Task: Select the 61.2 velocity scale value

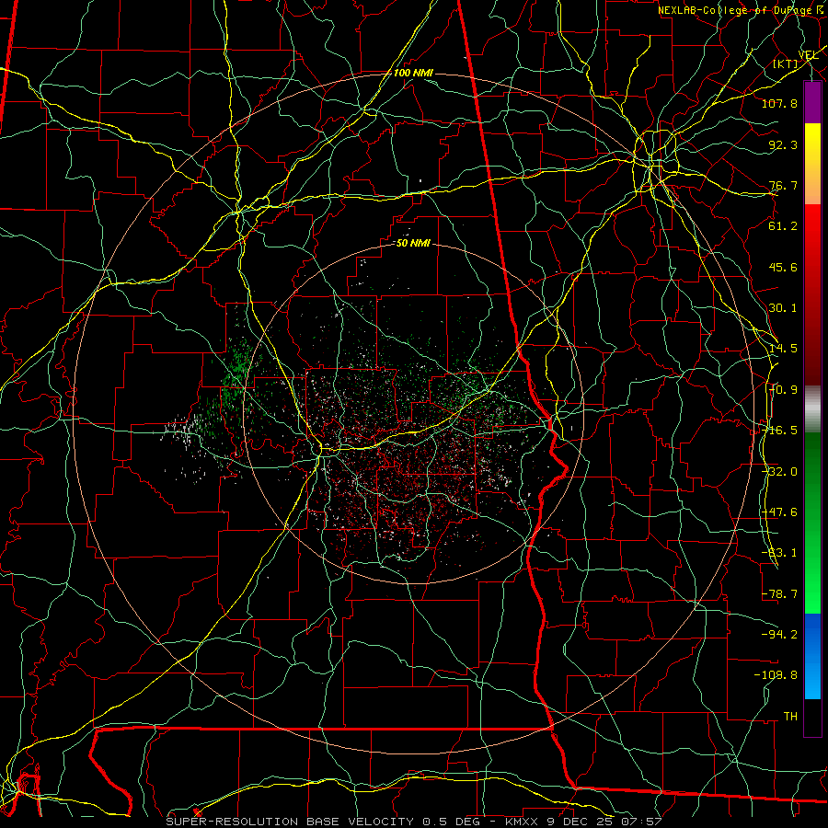Action: tap(783, 226)
